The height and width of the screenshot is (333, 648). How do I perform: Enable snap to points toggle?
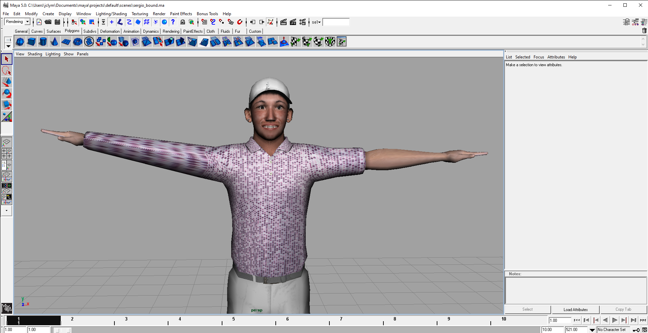[221, 22]
